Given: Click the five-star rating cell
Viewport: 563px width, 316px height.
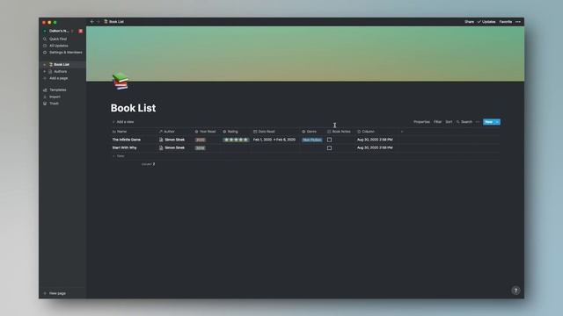Looking at the screenshot, I should click(236, 140).
